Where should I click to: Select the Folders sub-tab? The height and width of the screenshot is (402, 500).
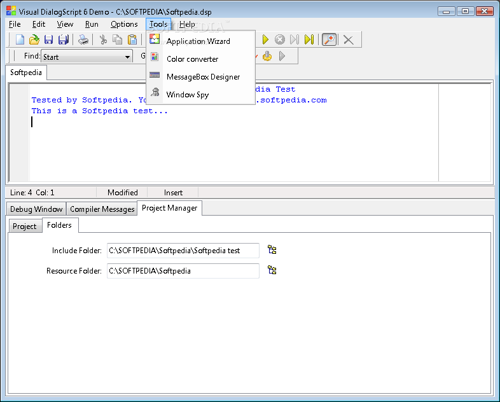[x=59, y=225]
